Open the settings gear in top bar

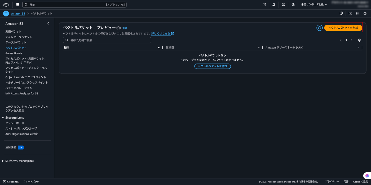pyautogui.click(x=293, y=5)
